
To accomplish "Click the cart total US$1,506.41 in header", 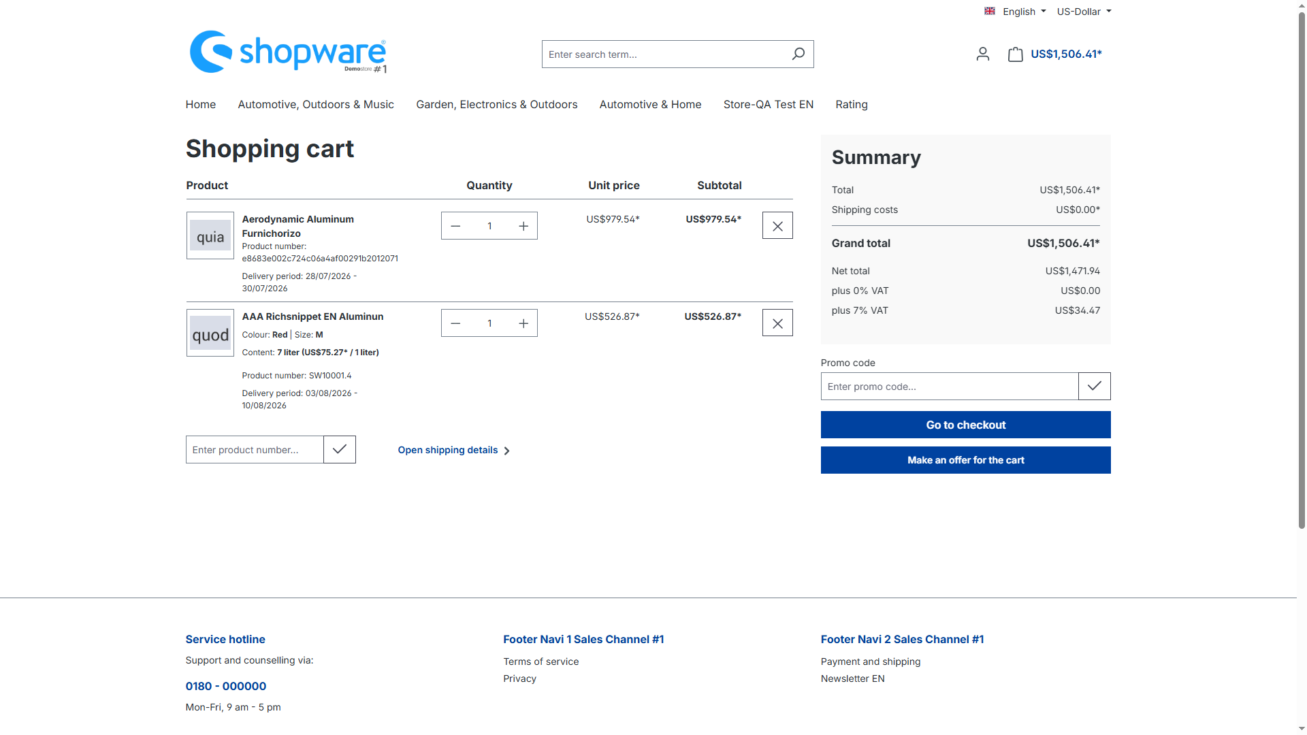I will [1066, 54].
